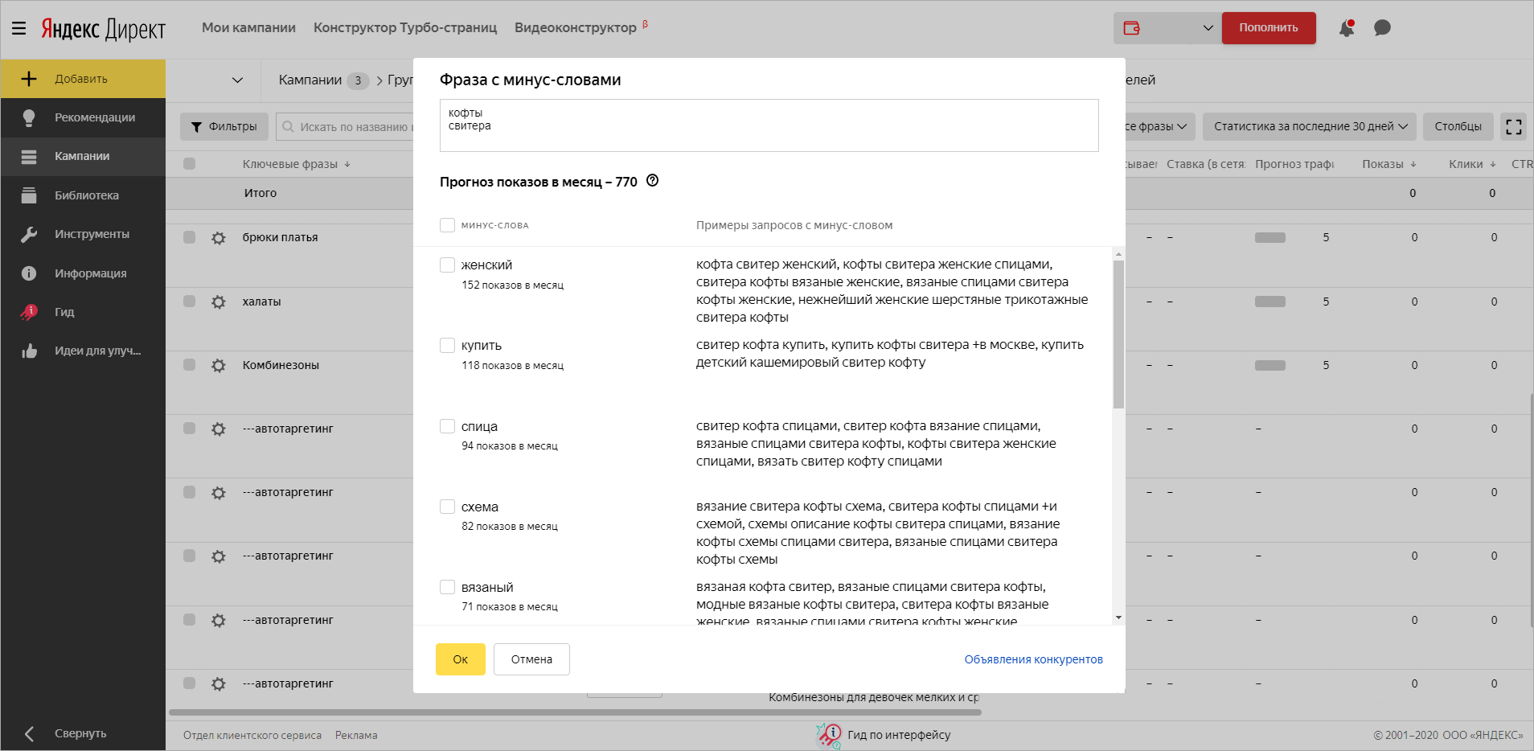Open the help icon beside impressions forecast

(x=653, y=181)
